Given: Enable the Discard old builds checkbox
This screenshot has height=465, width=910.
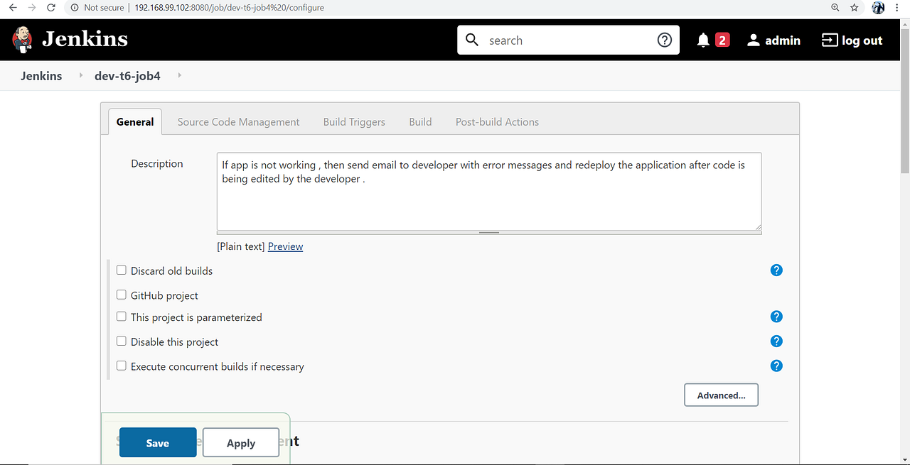Looking at the screenshot, I should click(121, 270).
